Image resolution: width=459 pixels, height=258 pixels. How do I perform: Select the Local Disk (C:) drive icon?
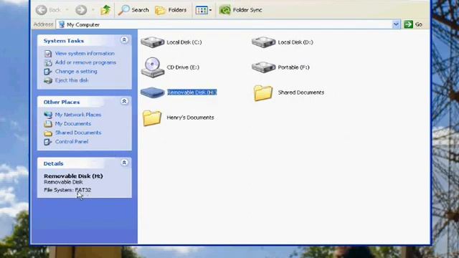(153, 42)
